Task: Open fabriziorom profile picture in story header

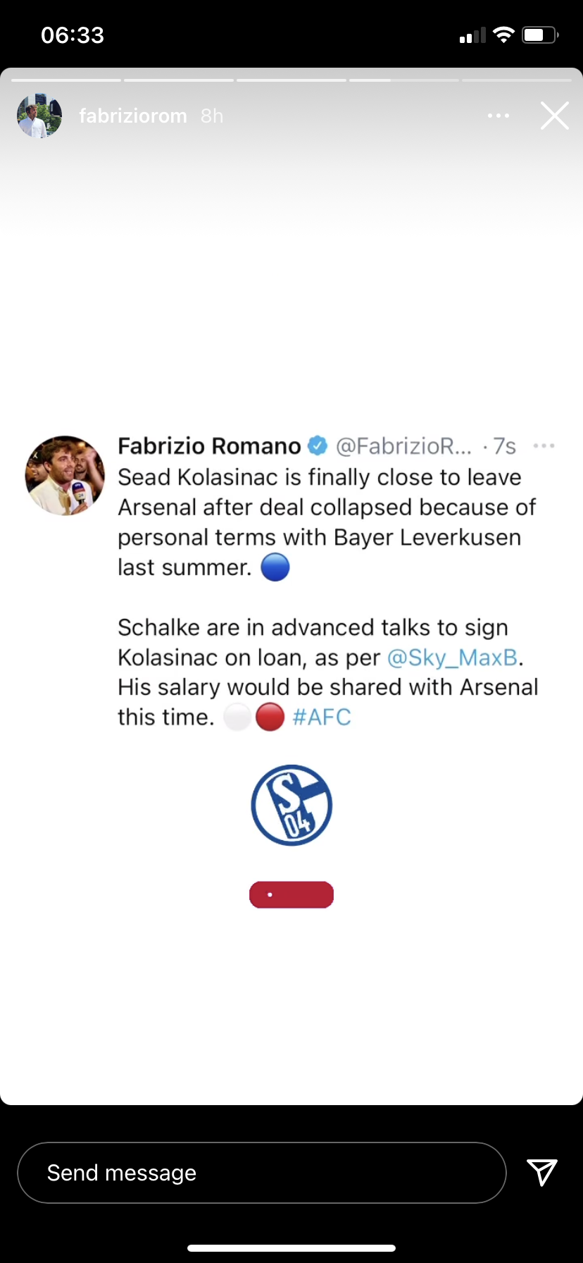Action: point(39,116)
